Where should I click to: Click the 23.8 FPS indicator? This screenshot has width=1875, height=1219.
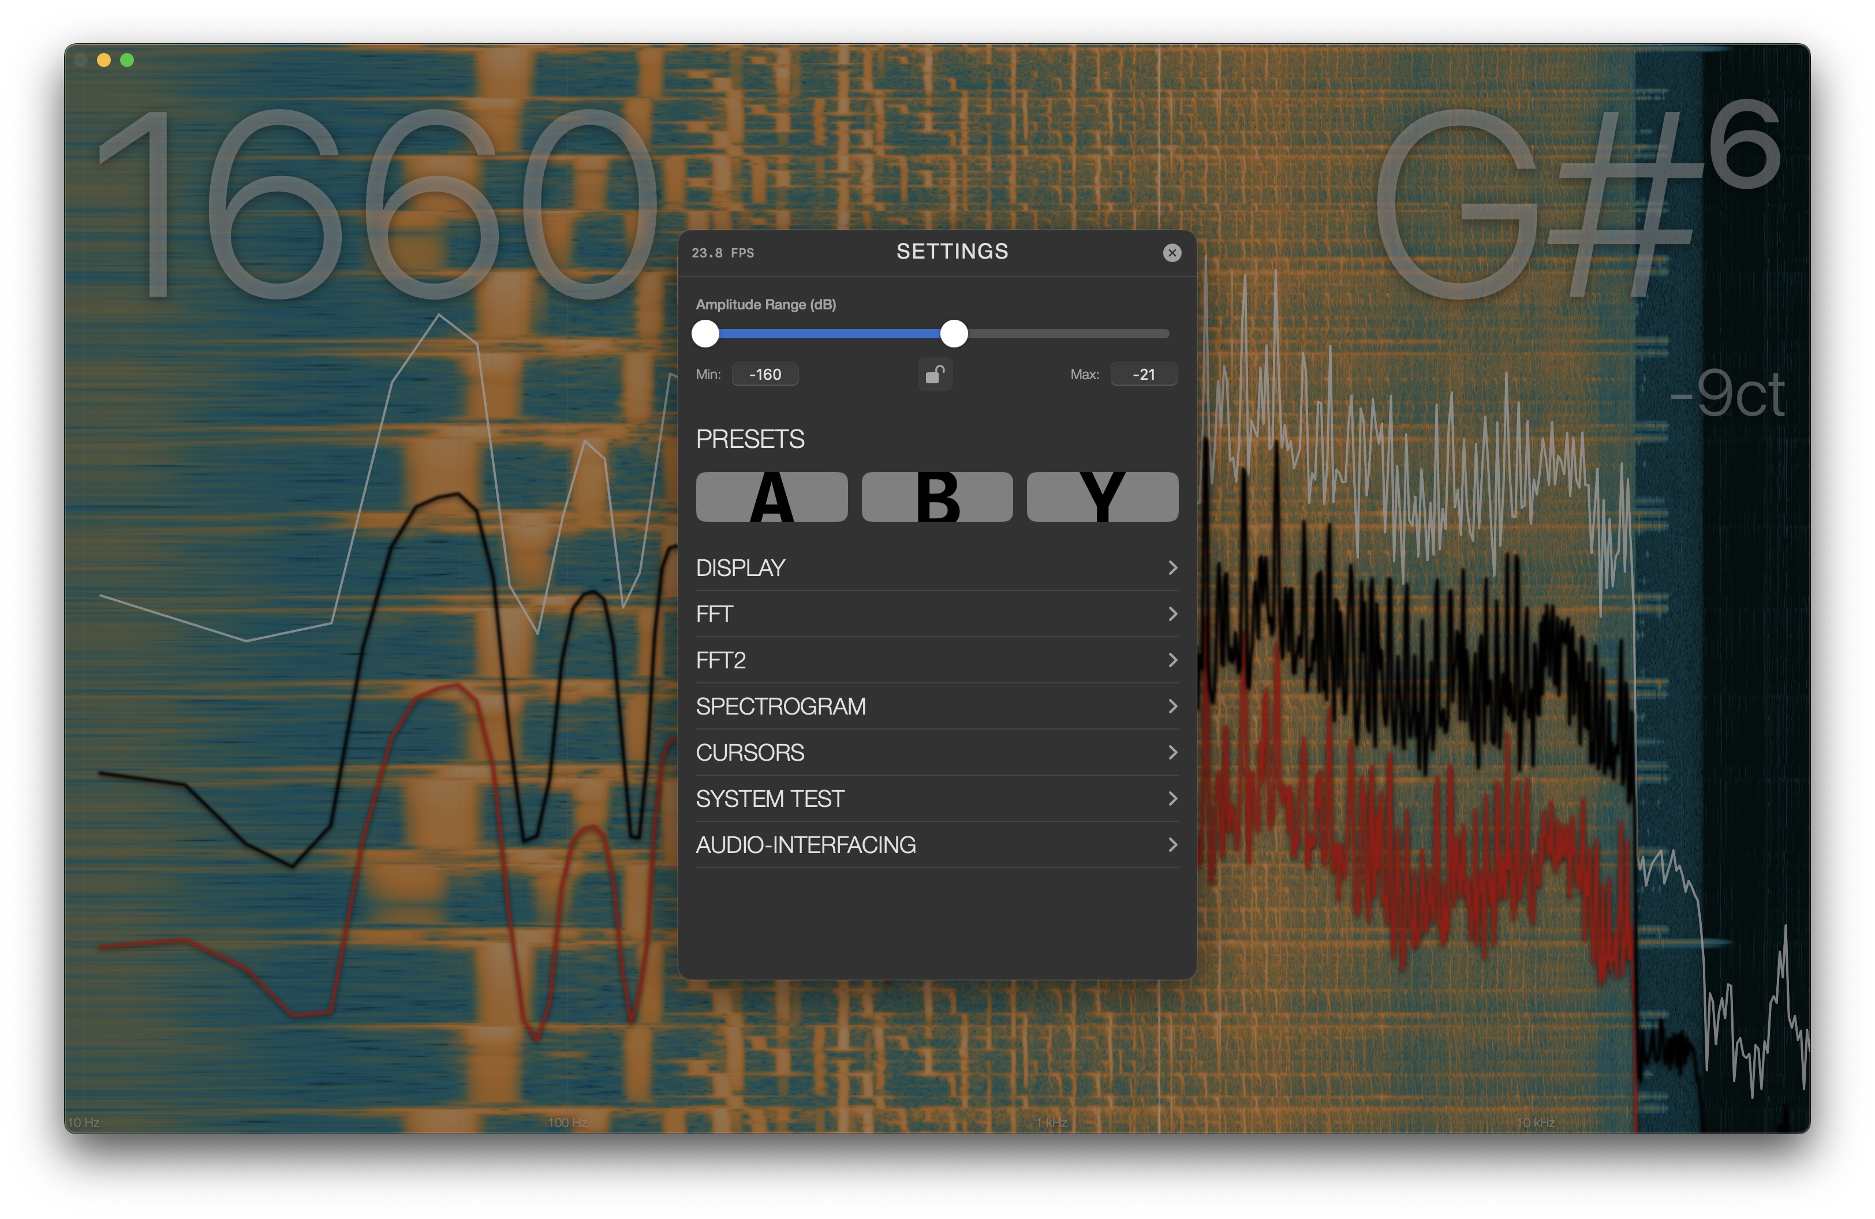[x=722, y=253]
